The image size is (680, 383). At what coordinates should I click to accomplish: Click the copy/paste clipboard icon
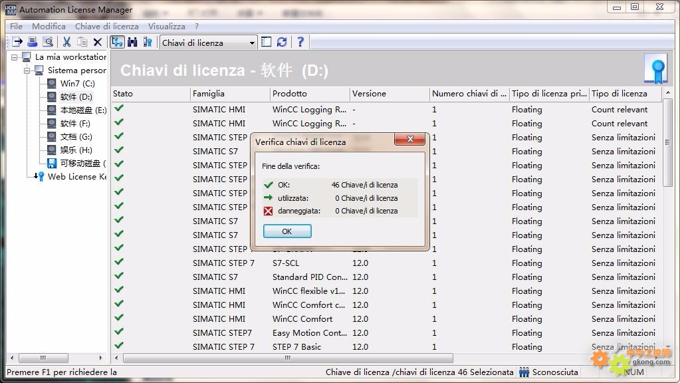[x=82, y=42]
